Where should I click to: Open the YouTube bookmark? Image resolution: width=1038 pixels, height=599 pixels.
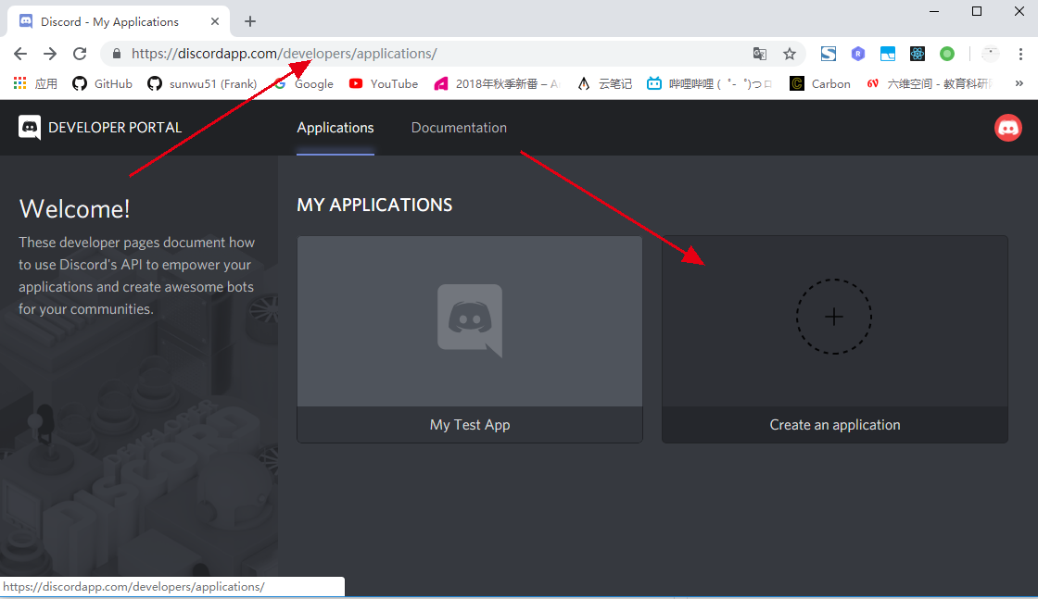pos(384,84)
